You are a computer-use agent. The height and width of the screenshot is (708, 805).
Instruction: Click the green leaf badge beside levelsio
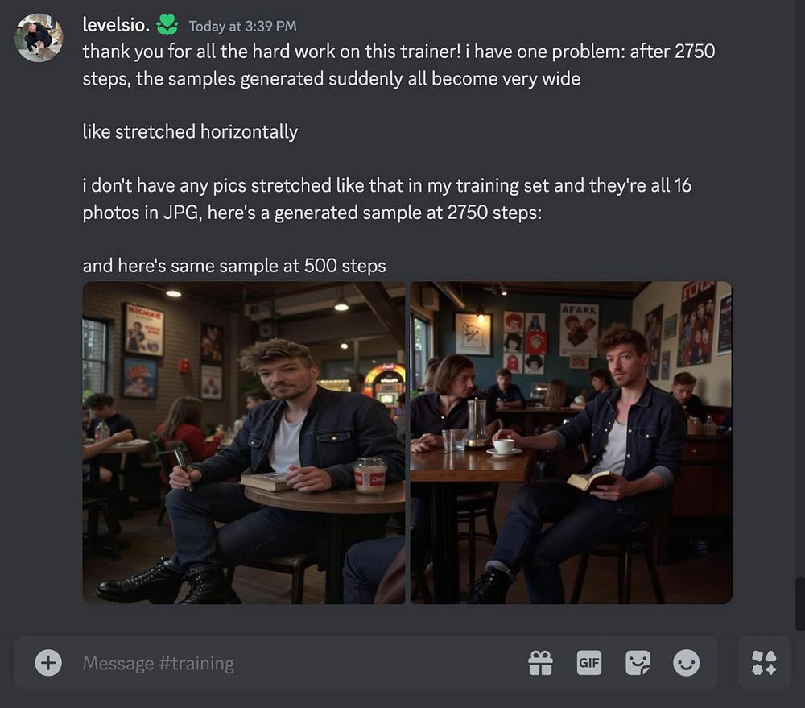167,25
